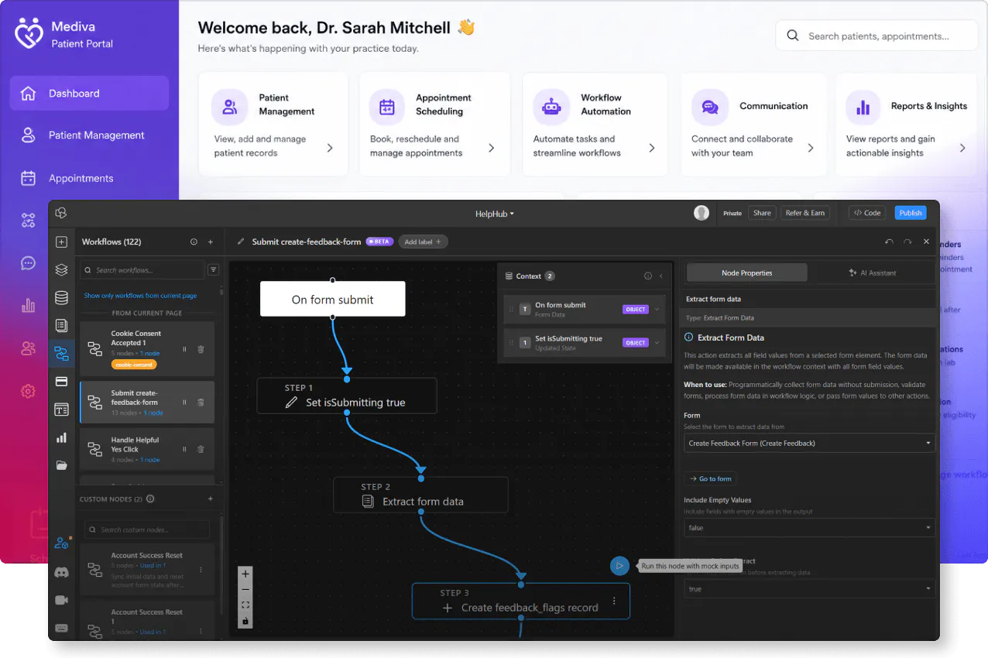Open Step 3 node's three-dot menu

tap(614, 601)
